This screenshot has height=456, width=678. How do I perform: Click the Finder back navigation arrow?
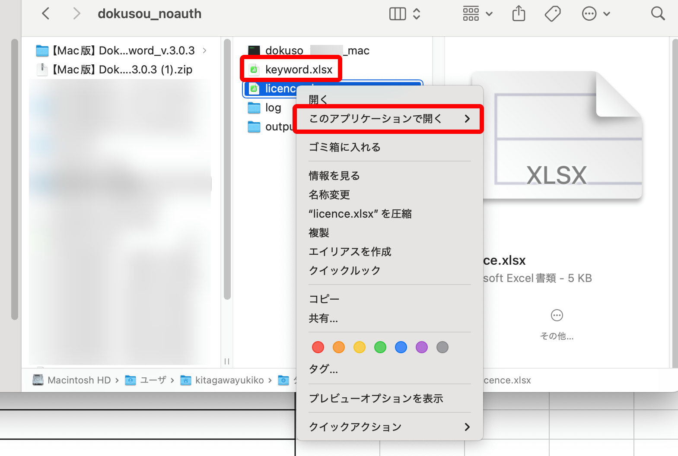tap(46, 14)
